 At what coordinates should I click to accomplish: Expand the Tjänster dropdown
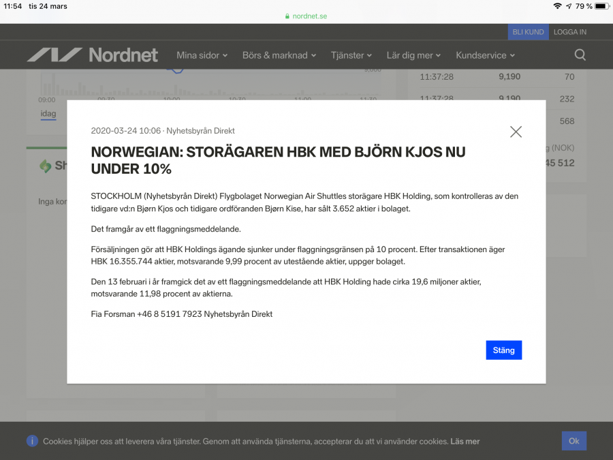coord(351,55)
